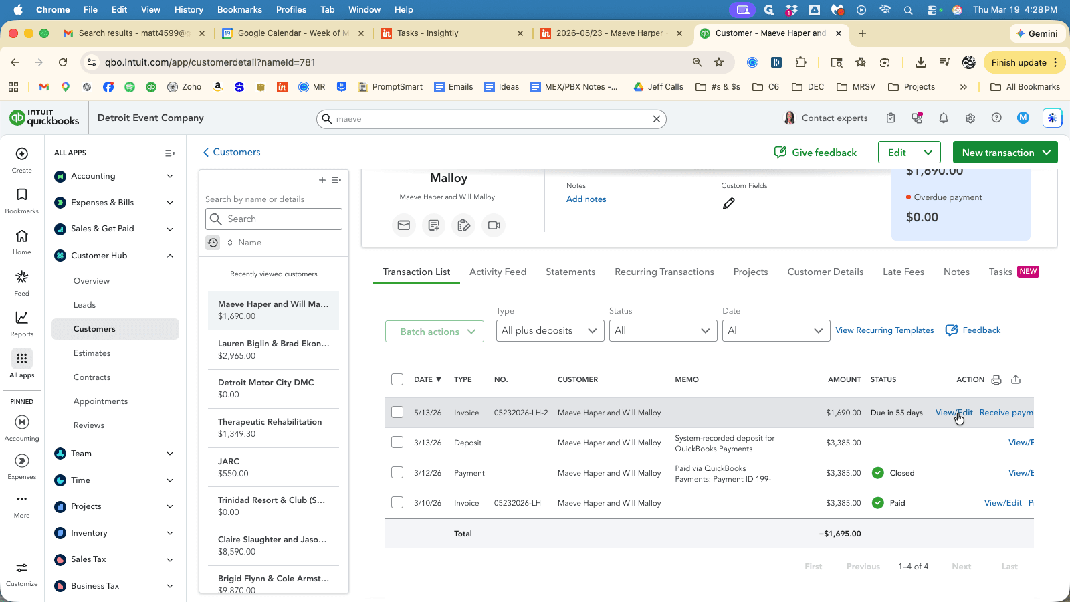Switch to the Statements tab
1070x602 pixels.
coord(570,272)
